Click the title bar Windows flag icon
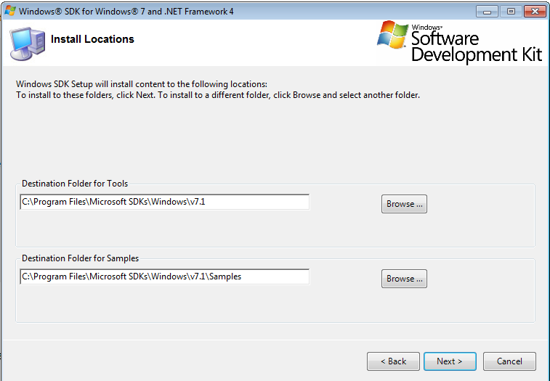This screenshot has height=381, width=550. (x=10, y=11)
